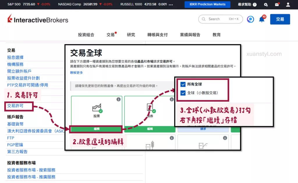Screen dimensions: 298x183
Task: Open the 轉帳與支付 menu
Action: pyautogui.click(x=157, y=35)
